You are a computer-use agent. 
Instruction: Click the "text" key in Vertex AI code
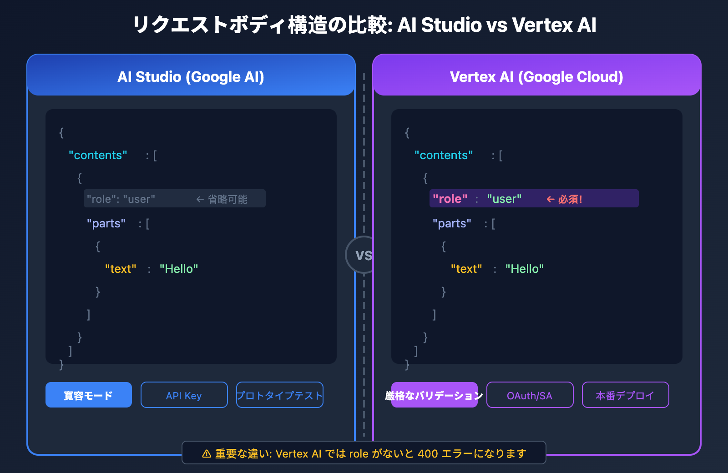(x=467, y=268)
